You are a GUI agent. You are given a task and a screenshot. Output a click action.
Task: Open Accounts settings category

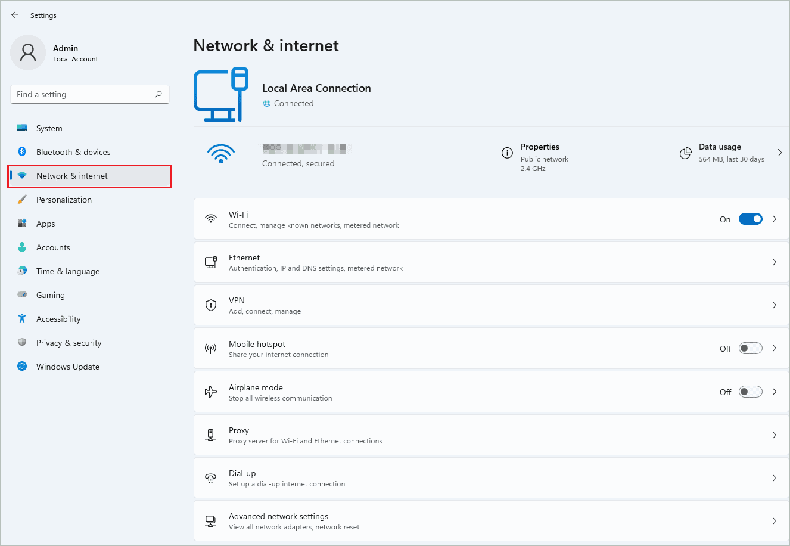pos(90,247)
